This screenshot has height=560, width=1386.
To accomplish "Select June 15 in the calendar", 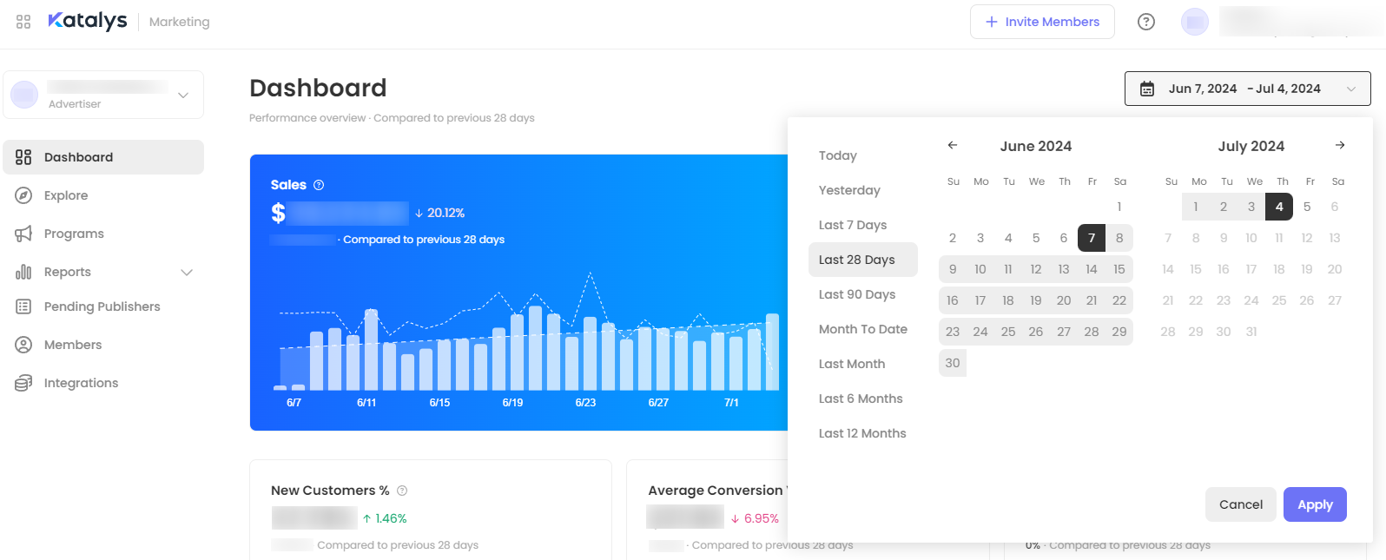I will tap(1119, 269).
